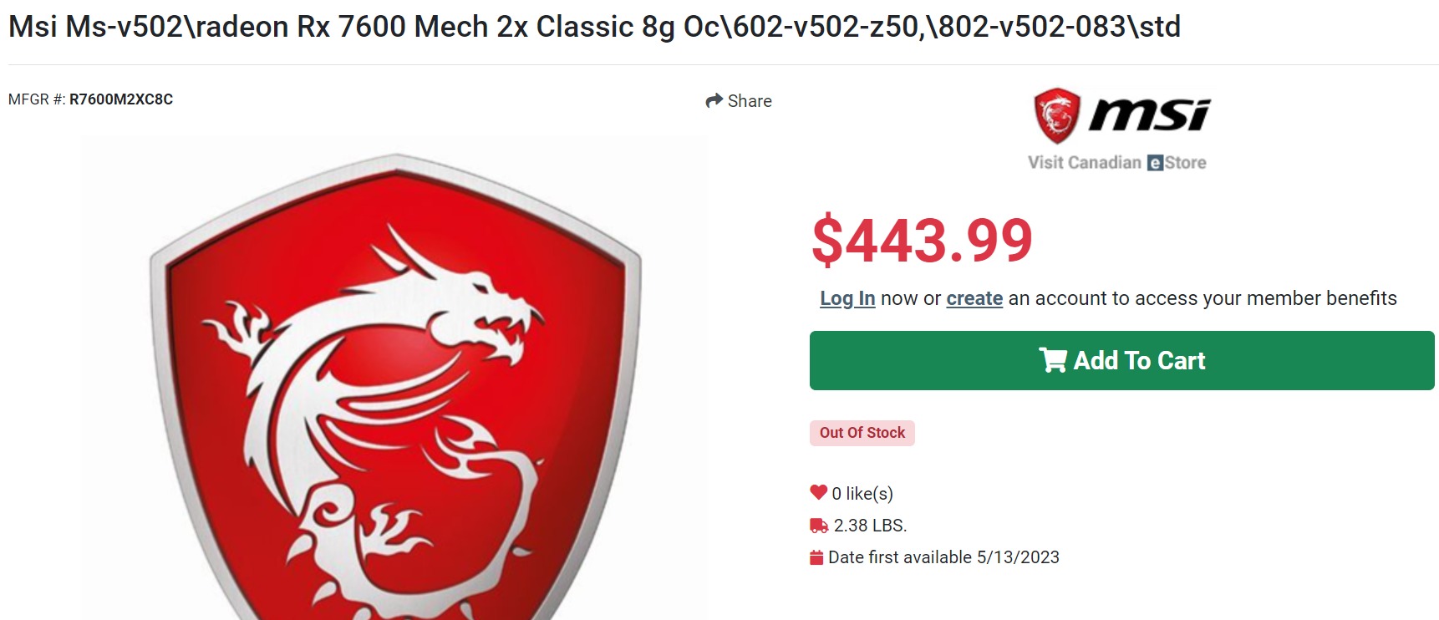Click the create account link
Image resolution: width=1439 pixels, height=620 pixels.
974,298
